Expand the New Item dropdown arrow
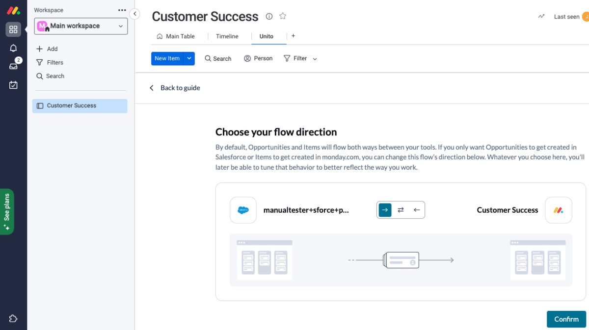The image size is (589, 330). click(x=189, y=58)
